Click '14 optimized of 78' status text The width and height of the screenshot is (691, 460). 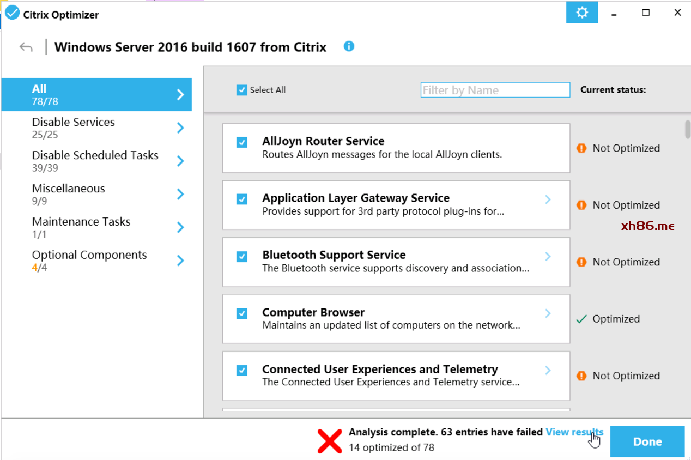click(391, 448)
